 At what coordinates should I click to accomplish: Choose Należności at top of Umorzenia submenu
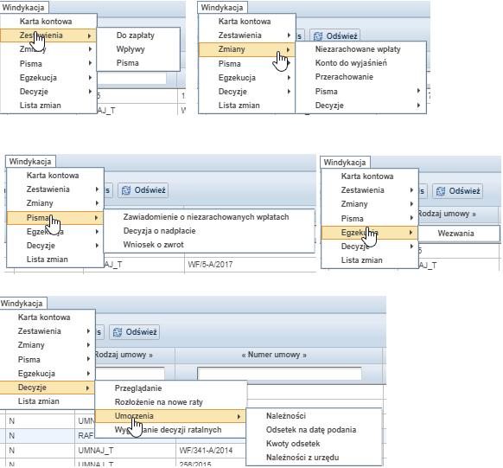tap(286, 416)
